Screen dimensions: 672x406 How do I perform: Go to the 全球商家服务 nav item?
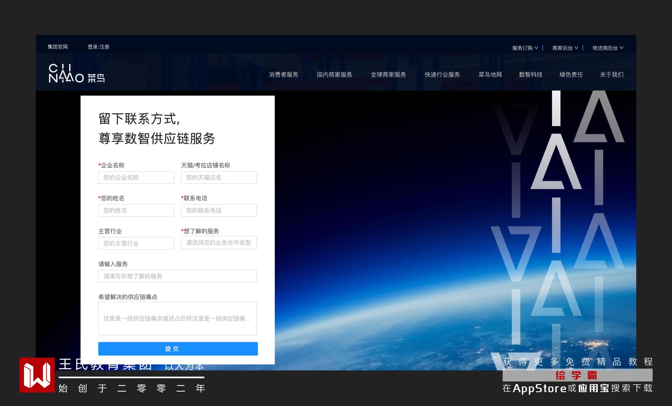point(388,75)
